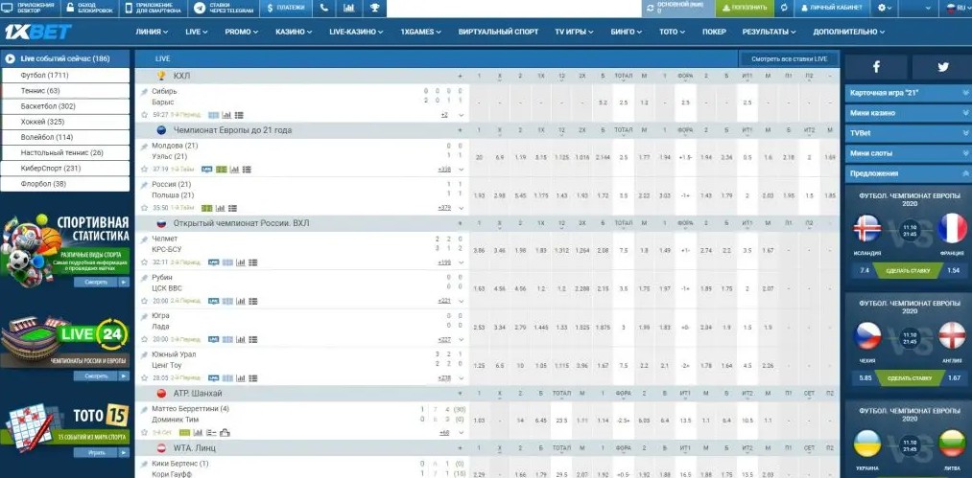This screenshot has width=972, height=478.
Task: Collapse the Предложения panel
Action: tap(908, 173)
